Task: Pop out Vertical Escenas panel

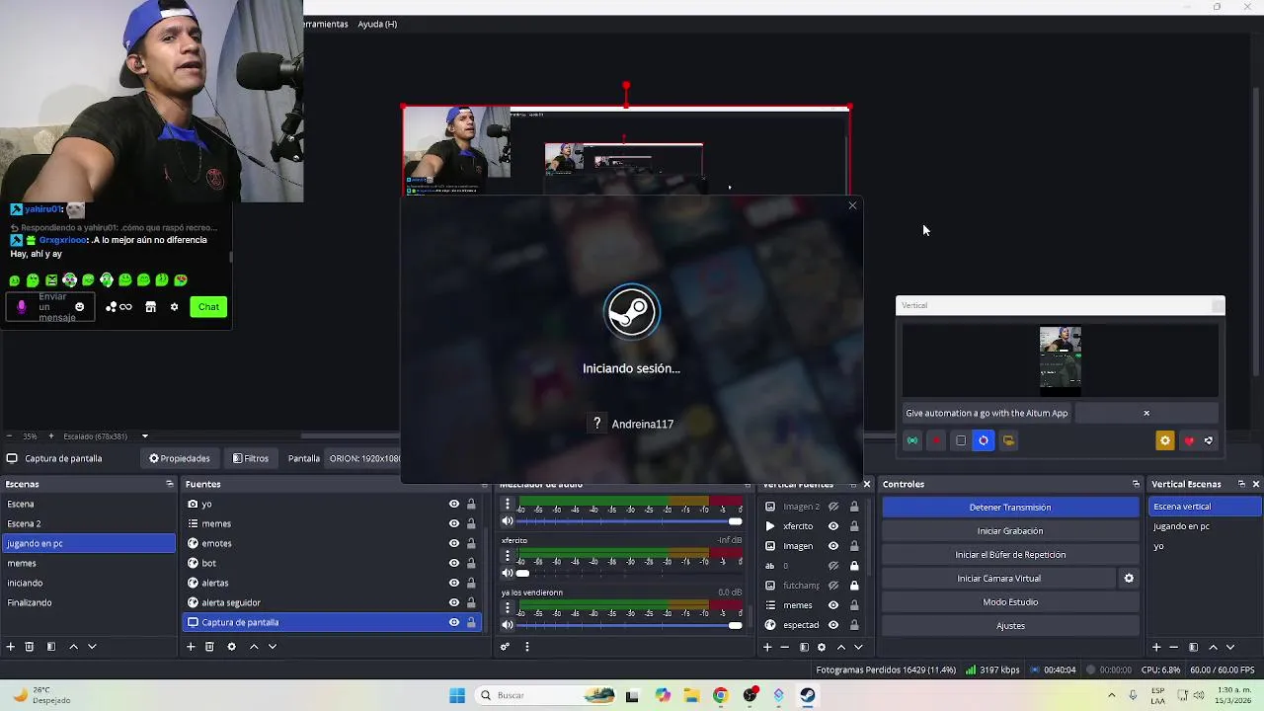Action: [x=1241, y=484]
